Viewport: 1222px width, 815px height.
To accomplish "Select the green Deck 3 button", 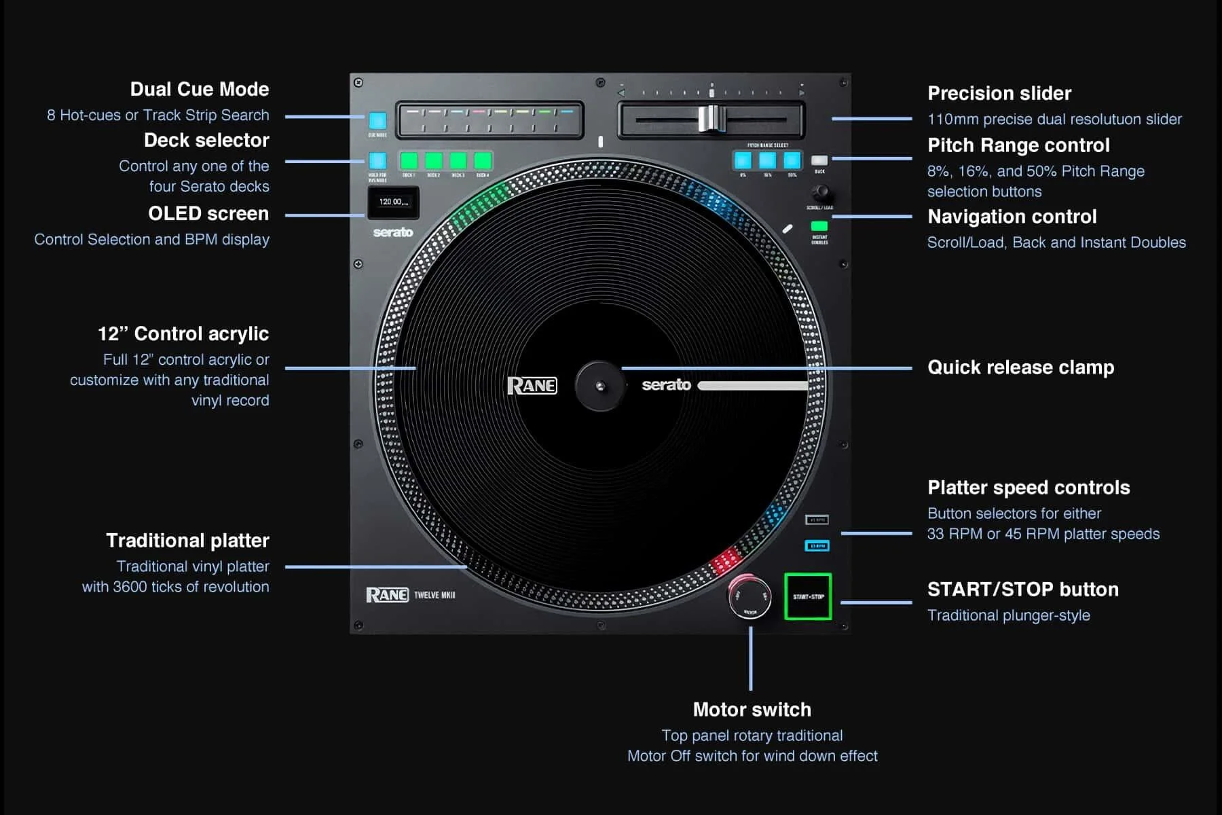I will 458,161.
